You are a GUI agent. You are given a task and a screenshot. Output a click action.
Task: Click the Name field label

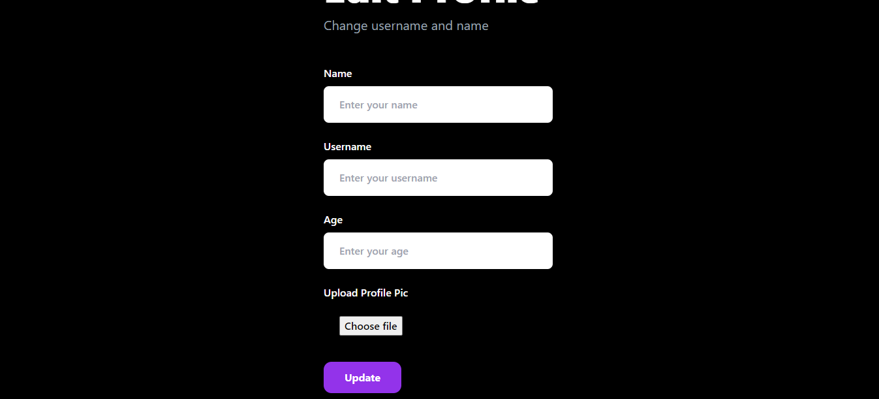[338, 74]
